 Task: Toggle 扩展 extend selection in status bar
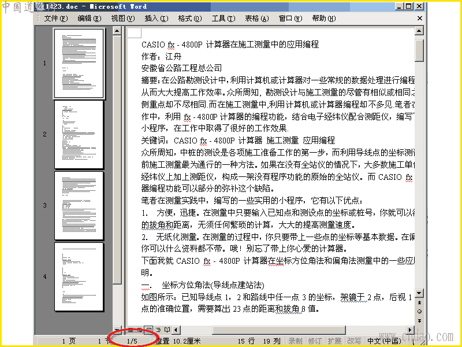click(334, 341)
